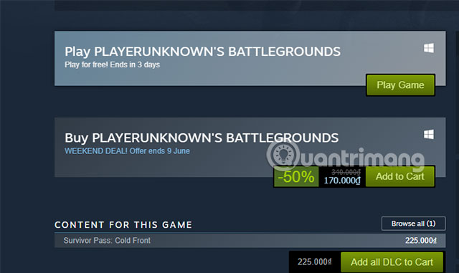Click the WEEKEND DEAL offer ends text
459x273 pixels.
coord(127,151)
